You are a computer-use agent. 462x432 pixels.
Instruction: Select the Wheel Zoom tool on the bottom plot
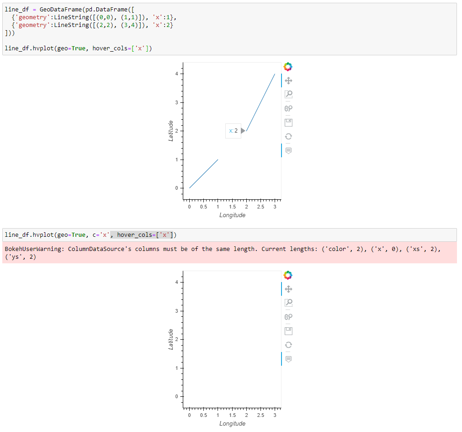tap(288, 317)
